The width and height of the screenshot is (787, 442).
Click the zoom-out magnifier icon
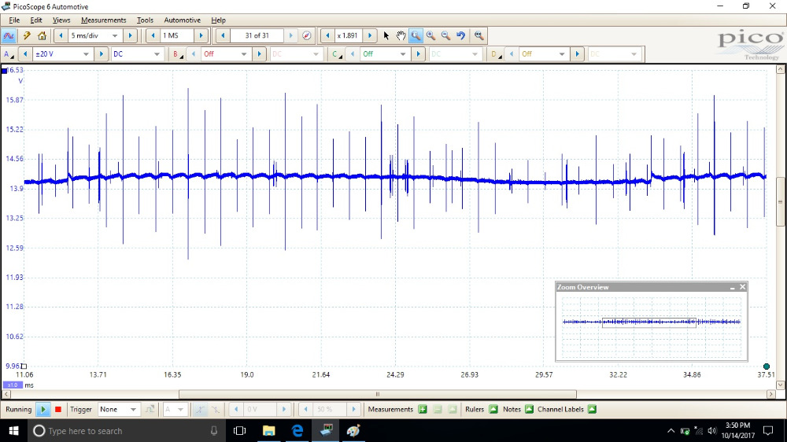click(445, 35)
